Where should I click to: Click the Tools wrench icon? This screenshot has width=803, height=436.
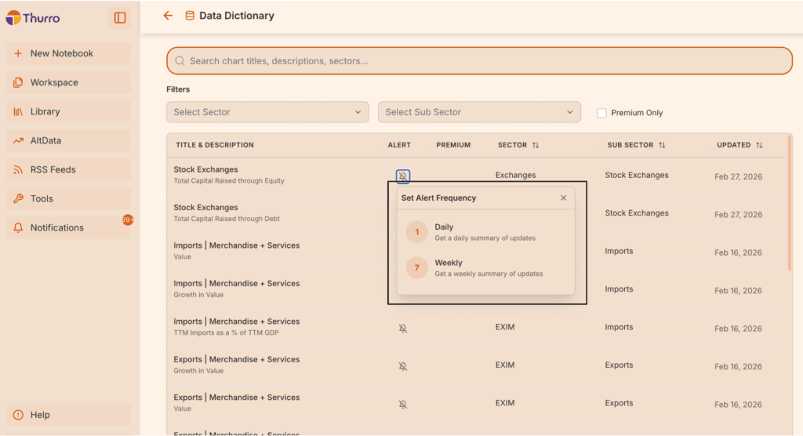coord(19,198)
